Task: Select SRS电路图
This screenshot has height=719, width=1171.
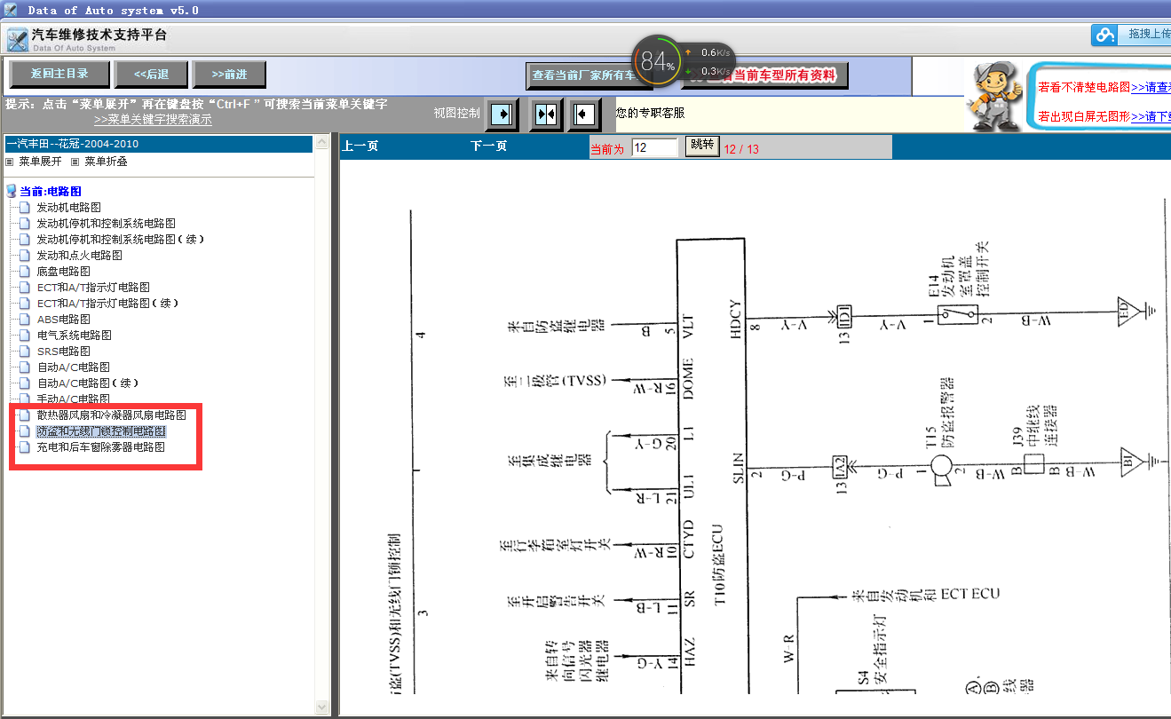Action: 63,351
